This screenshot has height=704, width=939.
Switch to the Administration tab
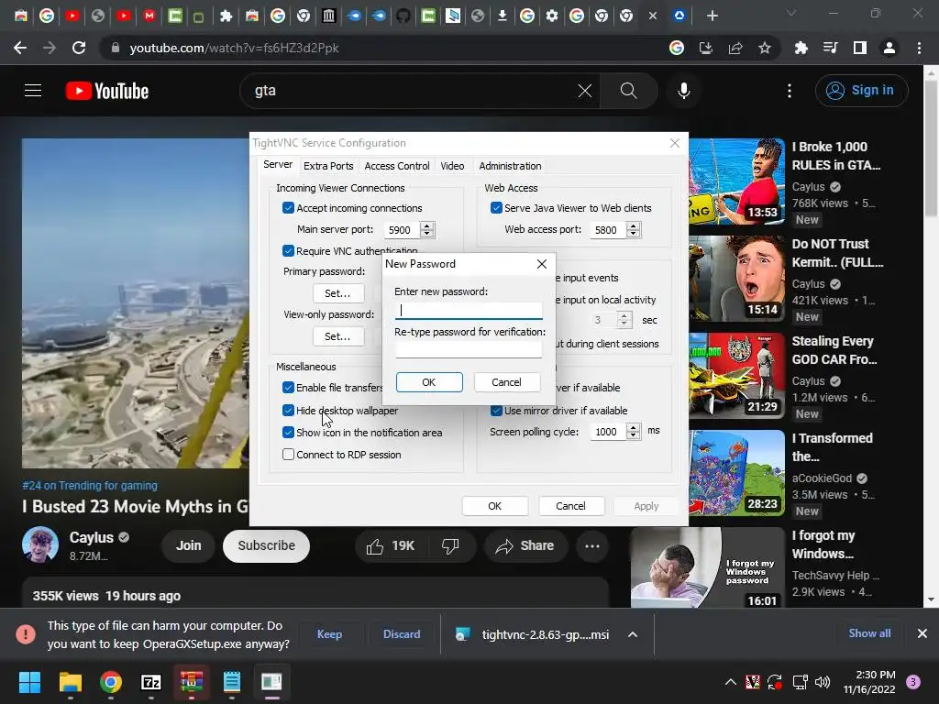click(x=510, y=166)
